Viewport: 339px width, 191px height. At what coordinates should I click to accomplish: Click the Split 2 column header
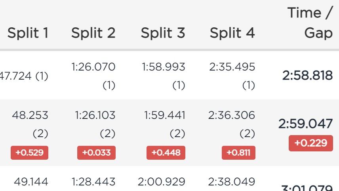point(93,33)
